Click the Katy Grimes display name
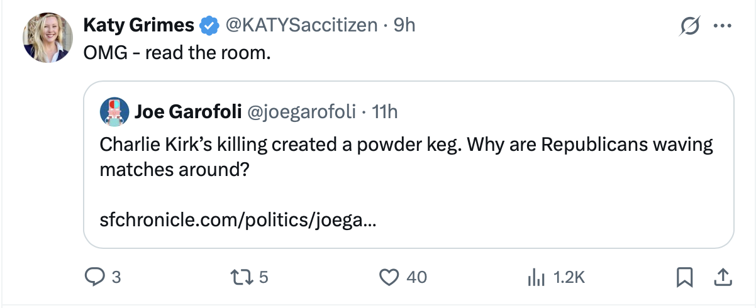The image size is (756, 308). point(138,26)
